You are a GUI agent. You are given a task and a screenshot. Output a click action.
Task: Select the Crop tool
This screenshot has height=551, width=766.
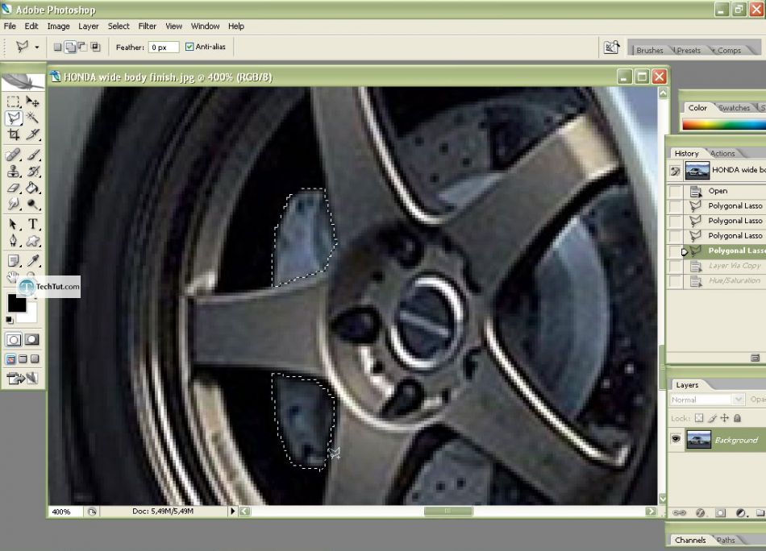(14, 135)
